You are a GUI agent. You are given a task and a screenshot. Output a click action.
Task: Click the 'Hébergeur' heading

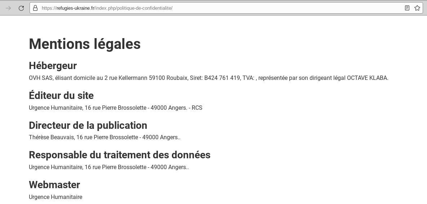point(53,66)
